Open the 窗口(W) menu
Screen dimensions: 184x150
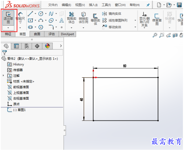click(120, 5)
